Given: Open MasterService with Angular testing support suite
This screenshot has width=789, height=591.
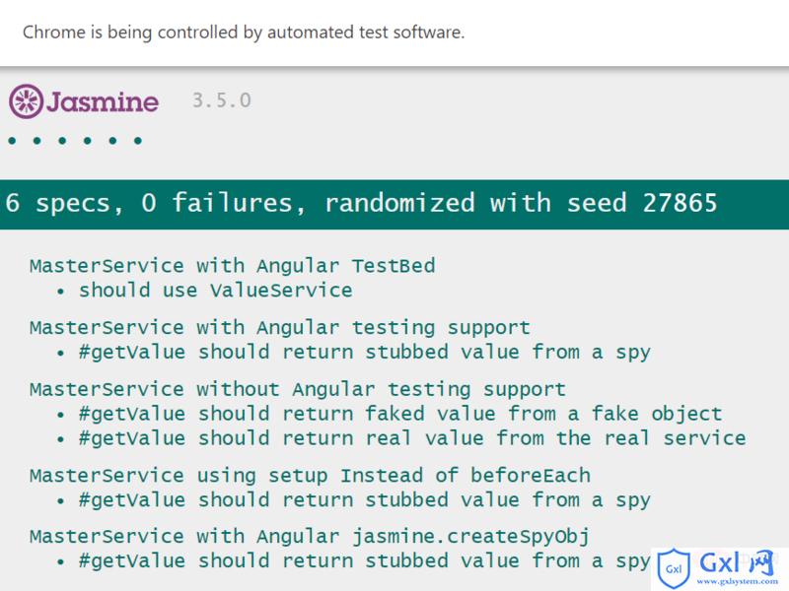Looking at the screenshot, I should click(x=280, y=328).
